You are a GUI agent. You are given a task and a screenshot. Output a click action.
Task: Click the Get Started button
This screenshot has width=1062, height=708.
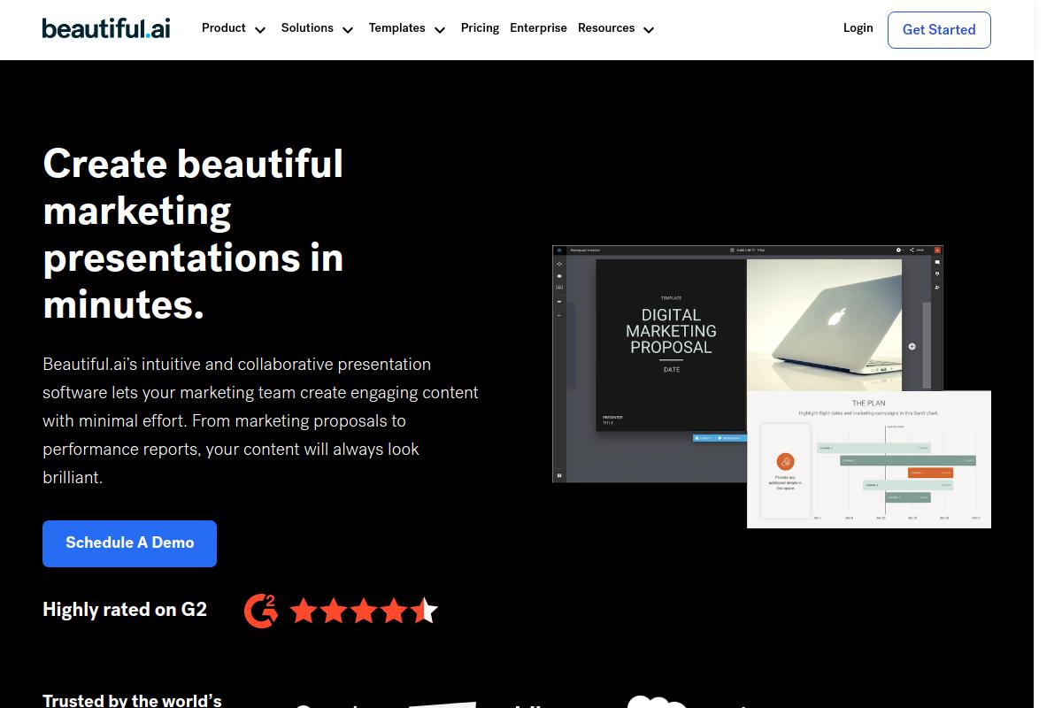[x=939, y=30]
